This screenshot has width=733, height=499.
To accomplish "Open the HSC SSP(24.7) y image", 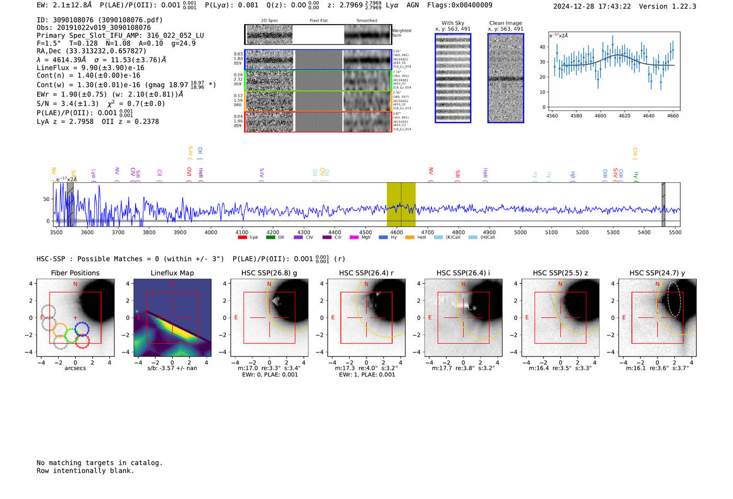I will coord(658,318).
